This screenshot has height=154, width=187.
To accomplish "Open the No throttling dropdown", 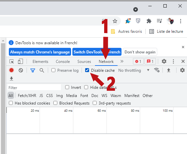I will pyautogui.click(x=134, y=70).
